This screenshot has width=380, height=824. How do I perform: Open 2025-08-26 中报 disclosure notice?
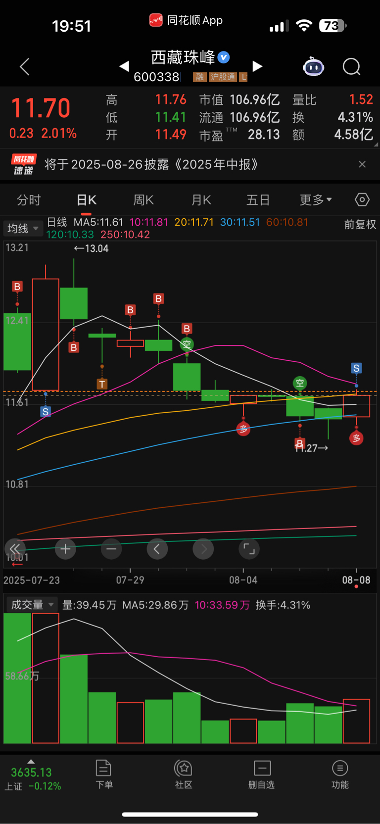pos(151,164)
